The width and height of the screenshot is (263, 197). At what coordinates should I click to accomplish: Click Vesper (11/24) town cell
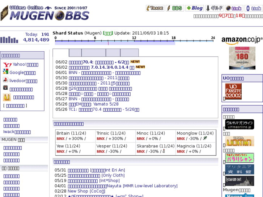pos(115,149)
